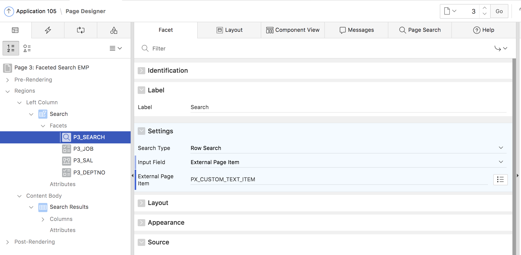Open the Input Field dropdown

coord(501,162)
